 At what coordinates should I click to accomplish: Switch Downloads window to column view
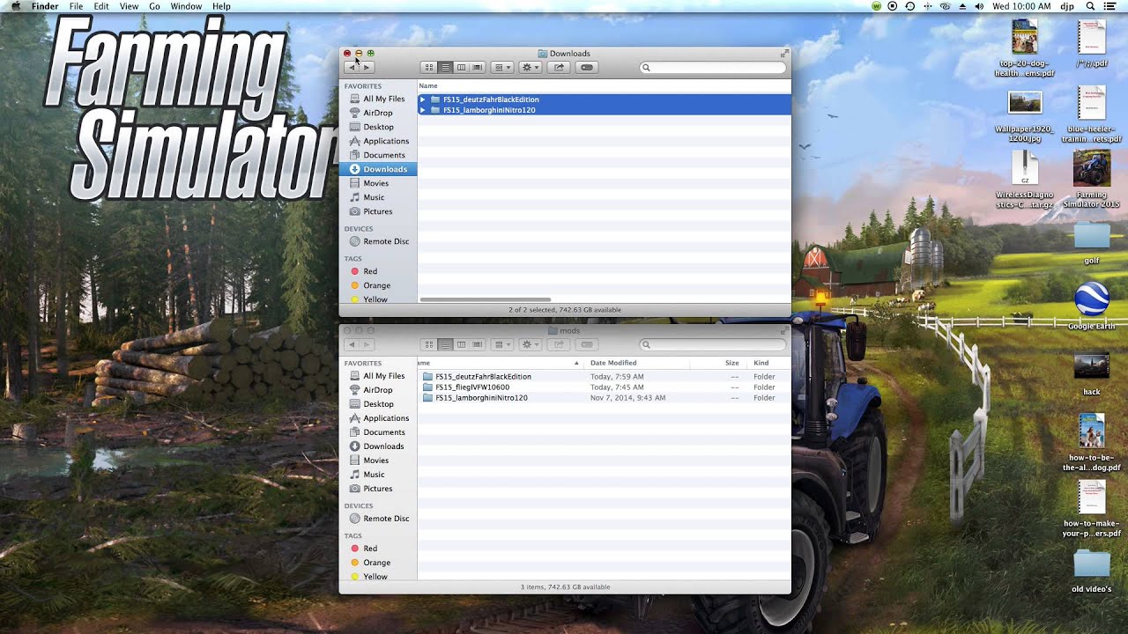[461, 67]
